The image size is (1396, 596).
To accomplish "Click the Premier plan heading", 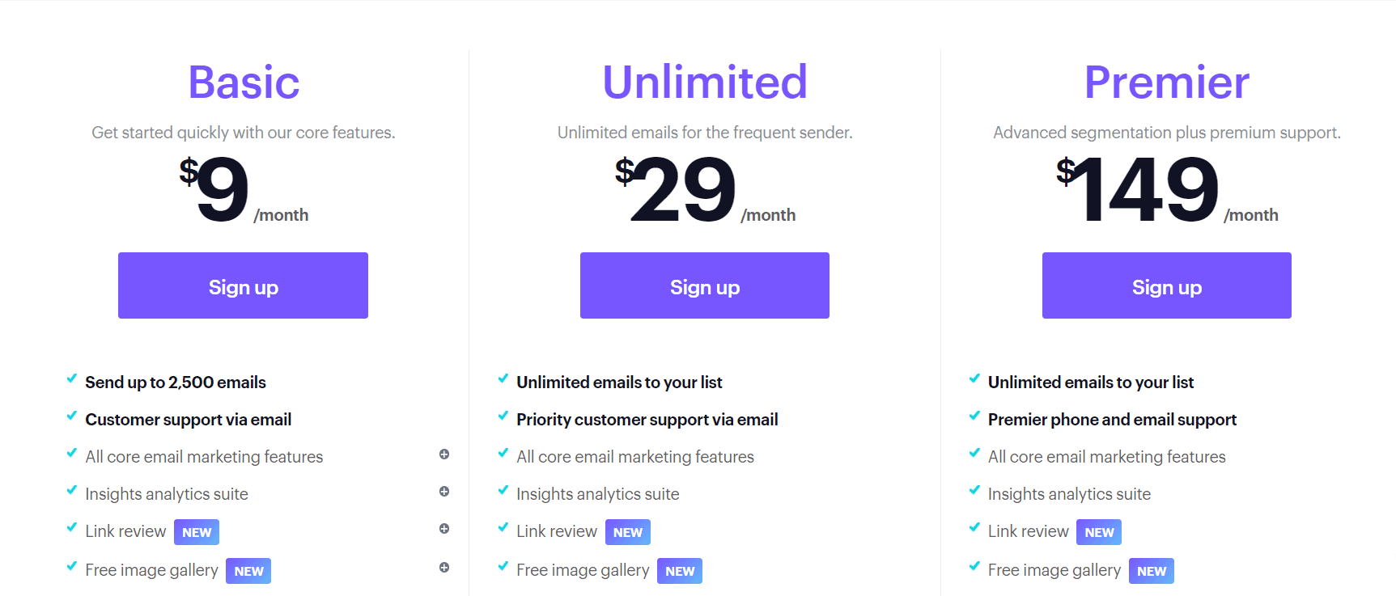I will [1166, 82].
